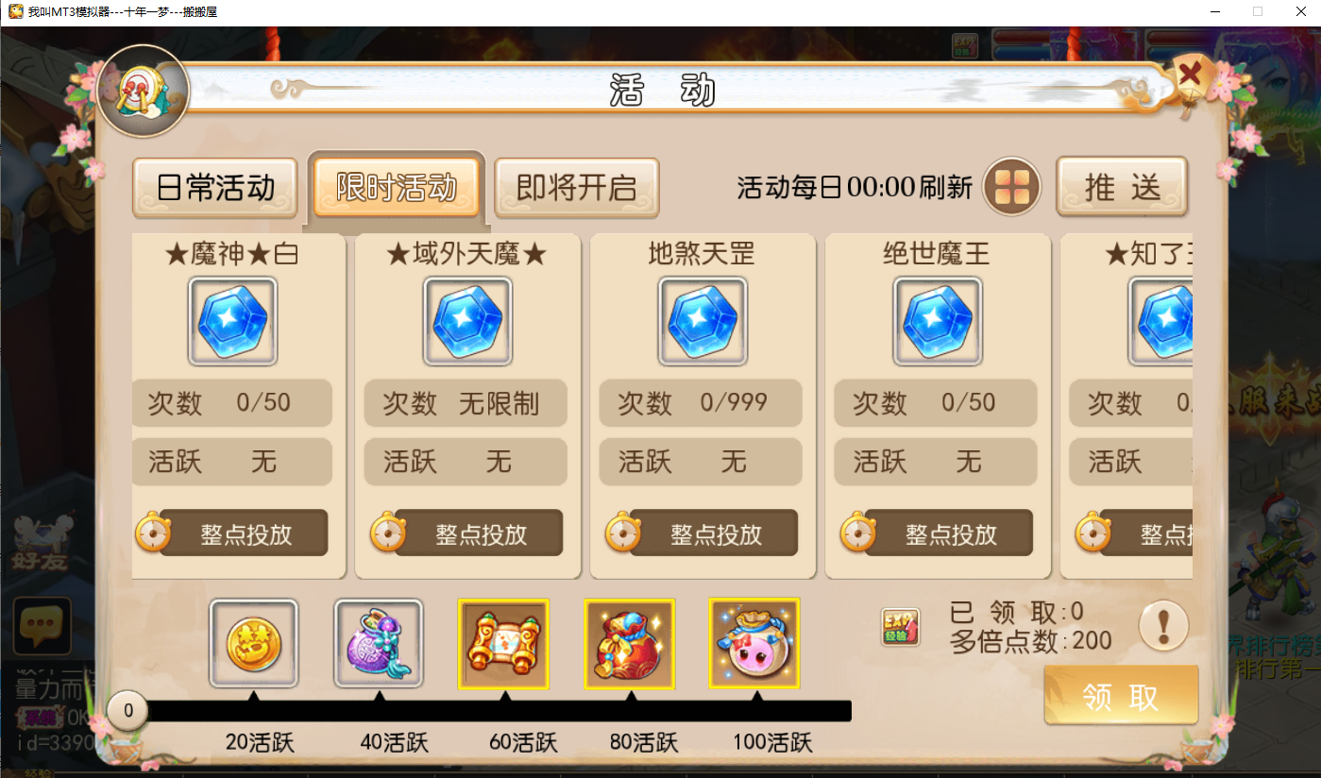Click the exclamation mark info icon

pyautogui.click(x=1163, y=626)
